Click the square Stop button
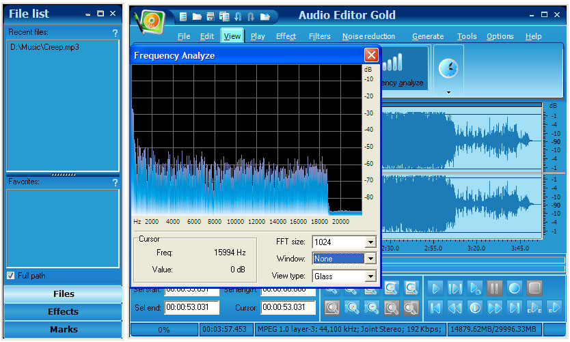This screenshot has width=570, height=342. pyautogui.click(x=534, y=289)
